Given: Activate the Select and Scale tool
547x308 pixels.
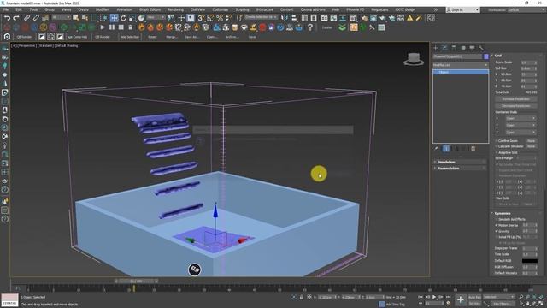Looking at the screenshot, I should click(132, 18).
